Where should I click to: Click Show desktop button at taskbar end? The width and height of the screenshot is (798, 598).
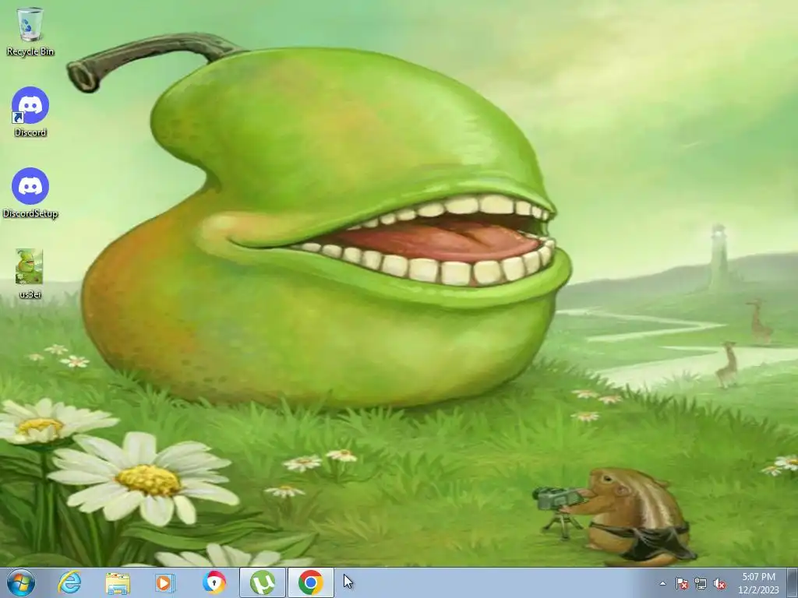pyautogui.click(x=793, y=582)
